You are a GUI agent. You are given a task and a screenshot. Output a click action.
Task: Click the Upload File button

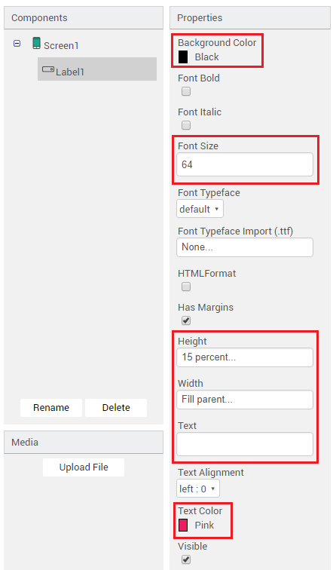pos(84,467)
